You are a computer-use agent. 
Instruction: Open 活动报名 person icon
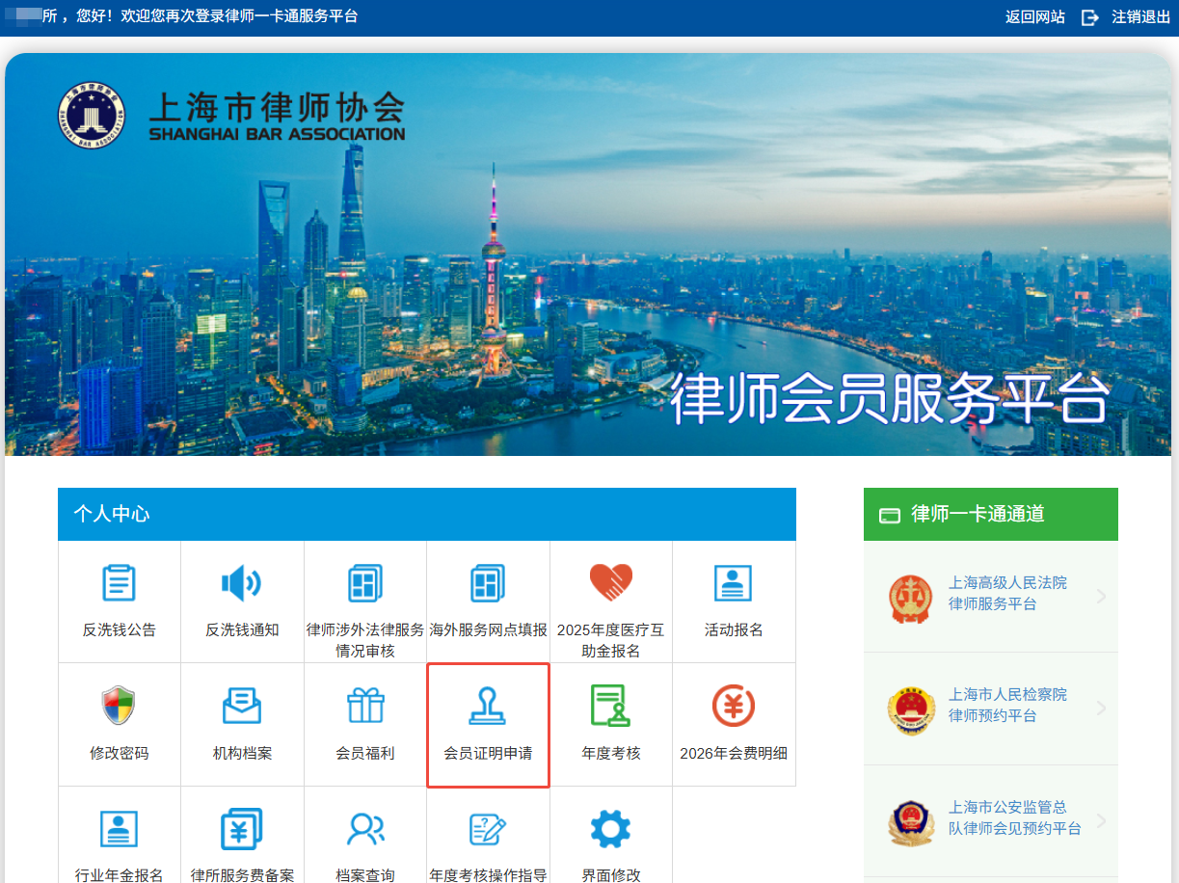[x=734, y=583]
